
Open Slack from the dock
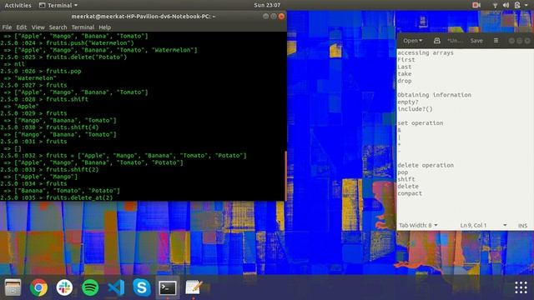click(x=64, y=287)
